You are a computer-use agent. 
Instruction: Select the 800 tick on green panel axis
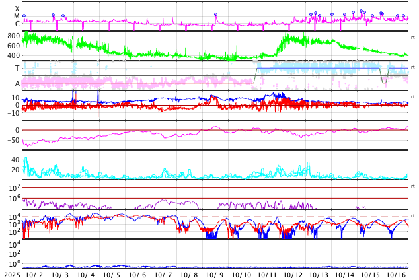13,36
